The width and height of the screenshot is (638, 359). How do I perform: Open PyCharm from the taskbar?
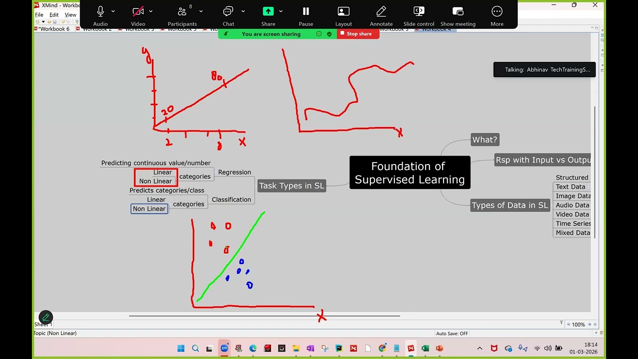[339, 349]
